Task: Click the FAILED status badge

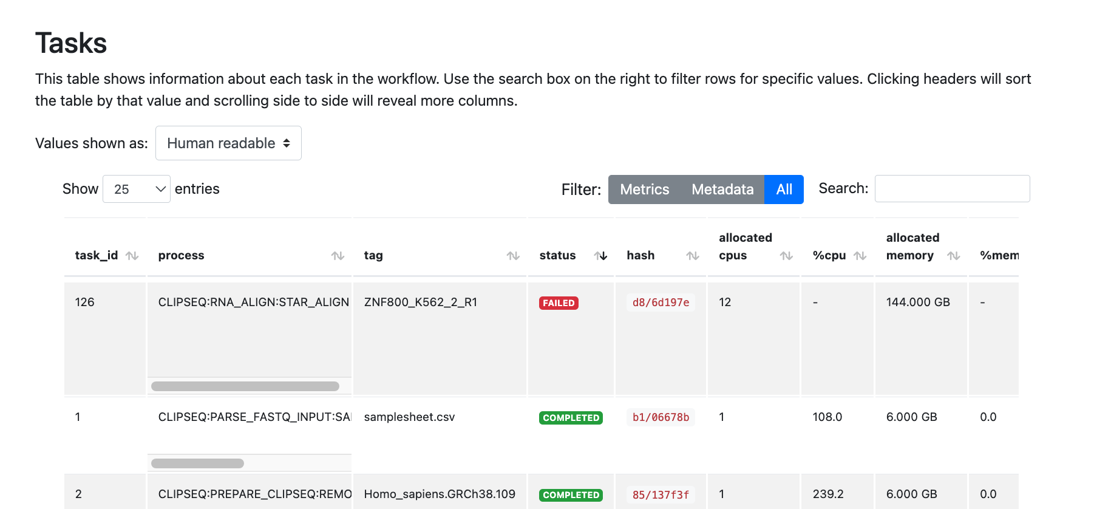Action: click(x=559, y=303)
